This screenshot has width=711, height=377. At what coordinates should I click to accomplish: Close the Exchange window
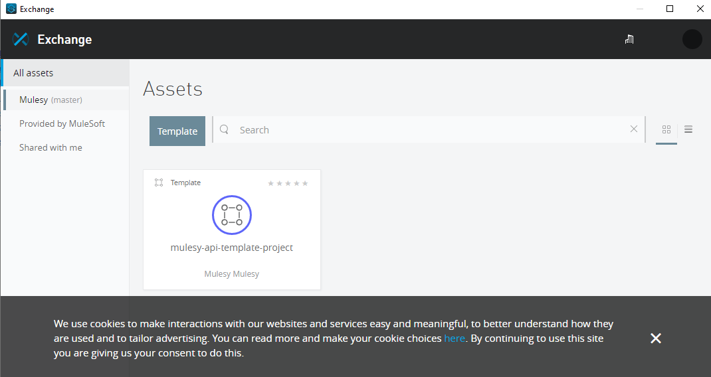click(x=700, y=9)
